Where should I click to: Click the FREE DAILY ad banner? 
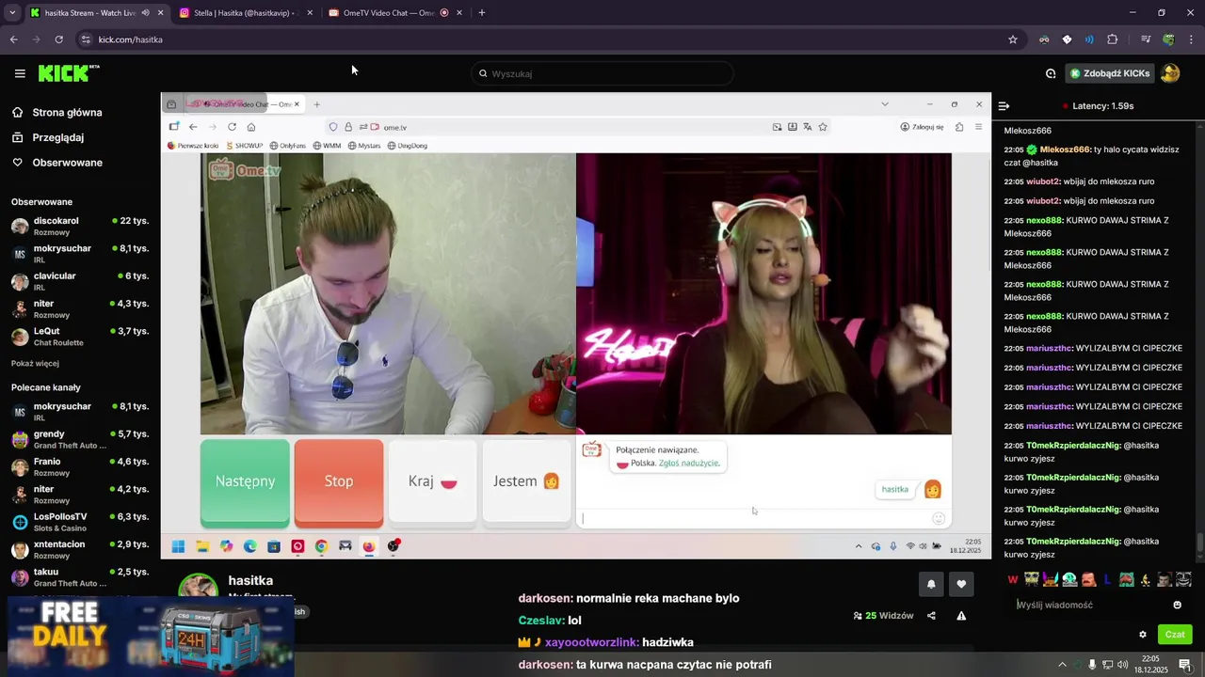pos(151,636)
